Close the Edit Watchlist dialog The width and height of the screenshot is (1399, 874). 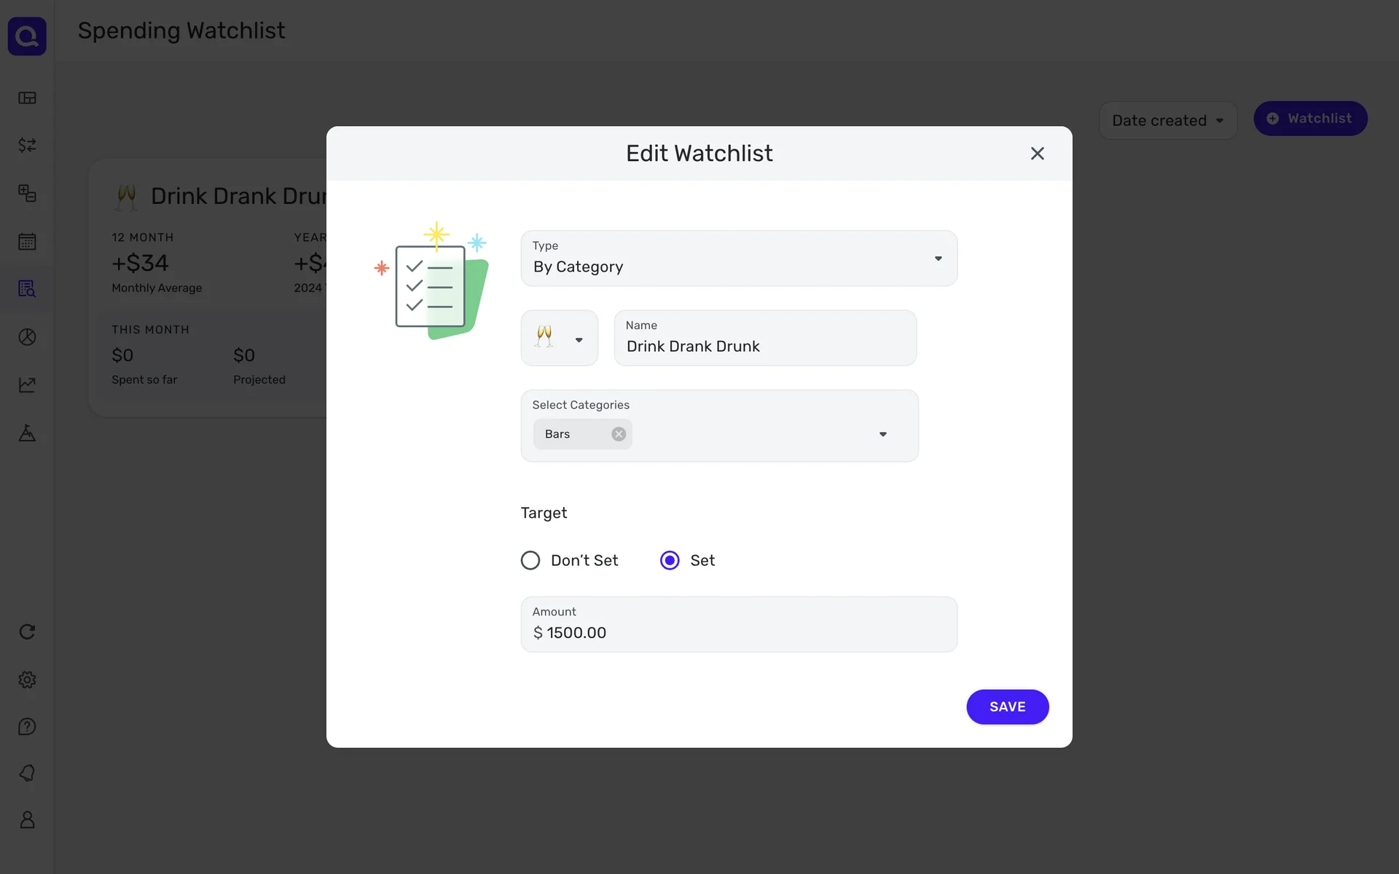(x=1037, y=154)
